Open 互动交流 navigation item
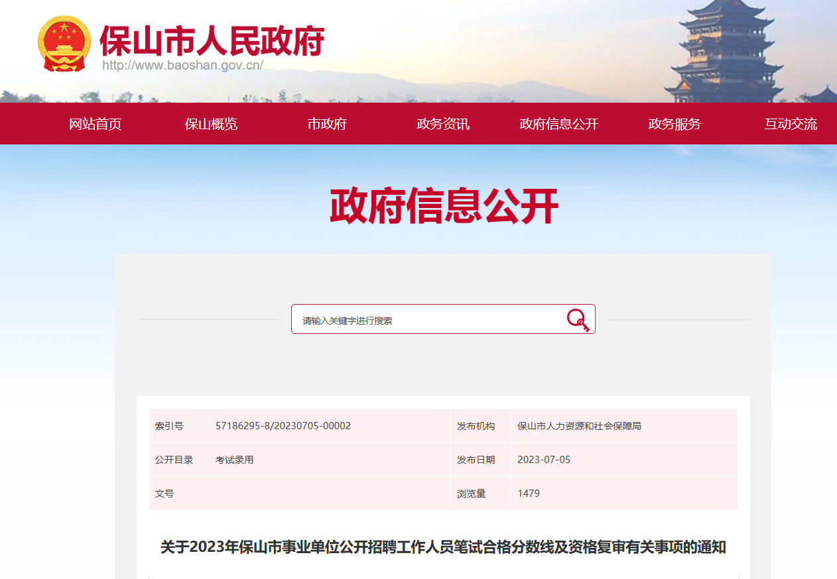This screenshot has width=837, height=579. pos(791,124)
